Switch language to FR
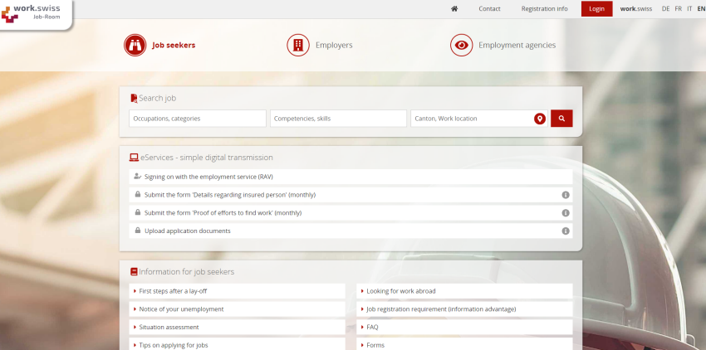 (678, 9)
